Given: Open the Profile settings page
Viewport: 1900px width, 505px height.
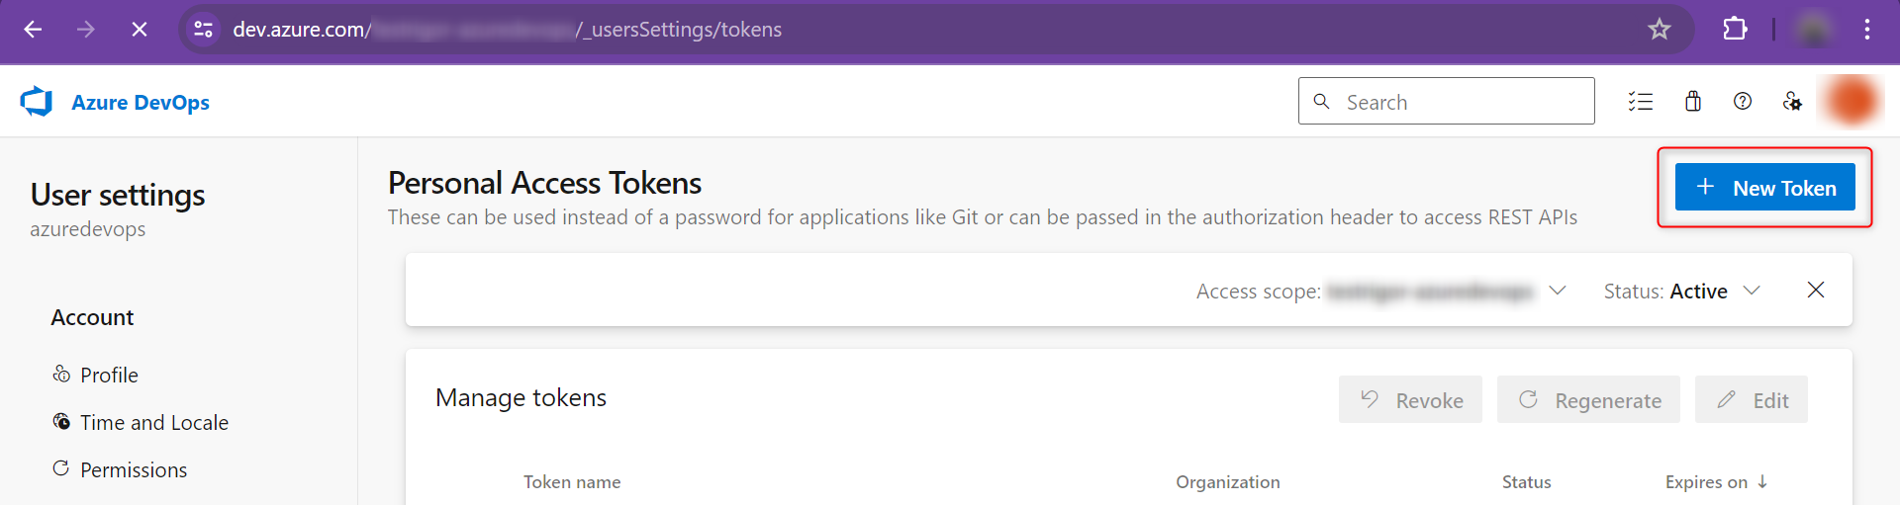Looking at the screenshot, I should pos(109,376).
